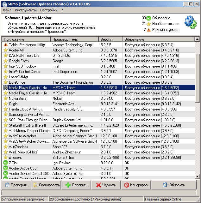
Task: Click the warning icon next to Рекомендуемое
Action: [149, 30]
